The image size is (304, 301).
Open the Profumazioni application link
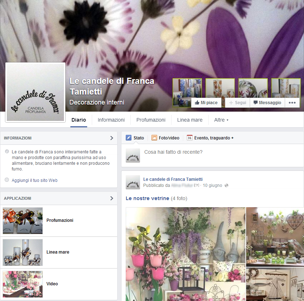coord(60,220)
